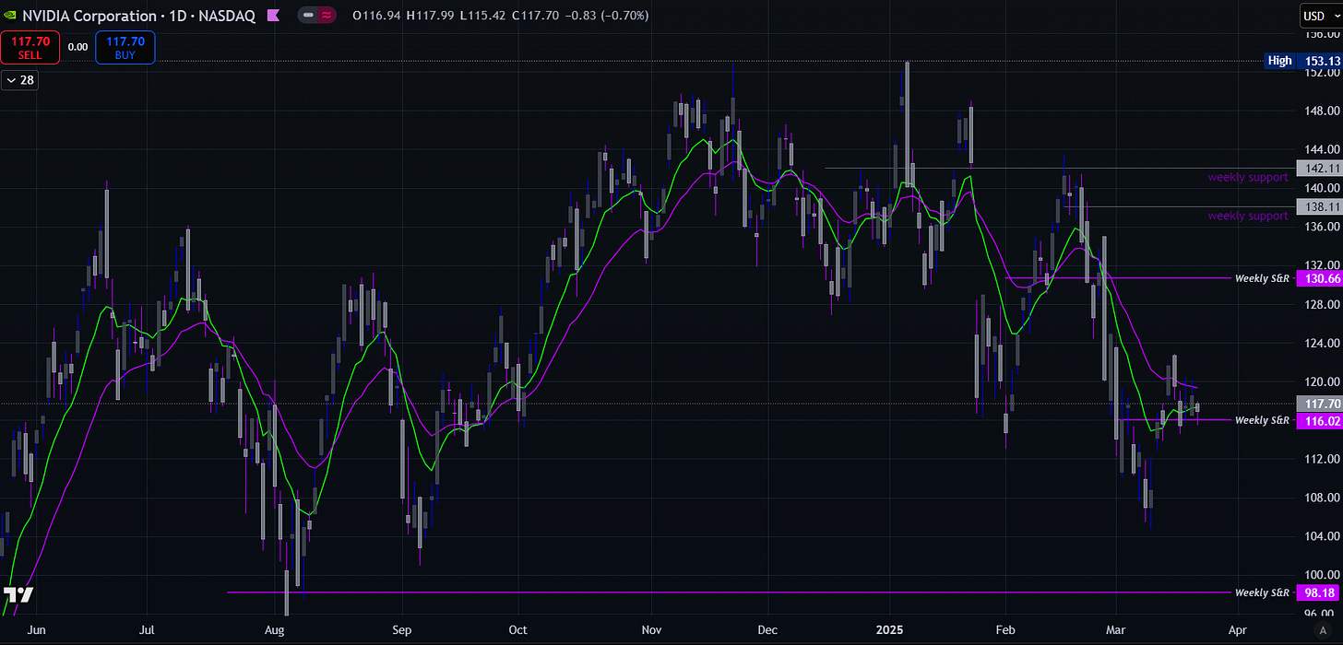
Task: Click the 108.00 price scale label
Action: 1322,498
